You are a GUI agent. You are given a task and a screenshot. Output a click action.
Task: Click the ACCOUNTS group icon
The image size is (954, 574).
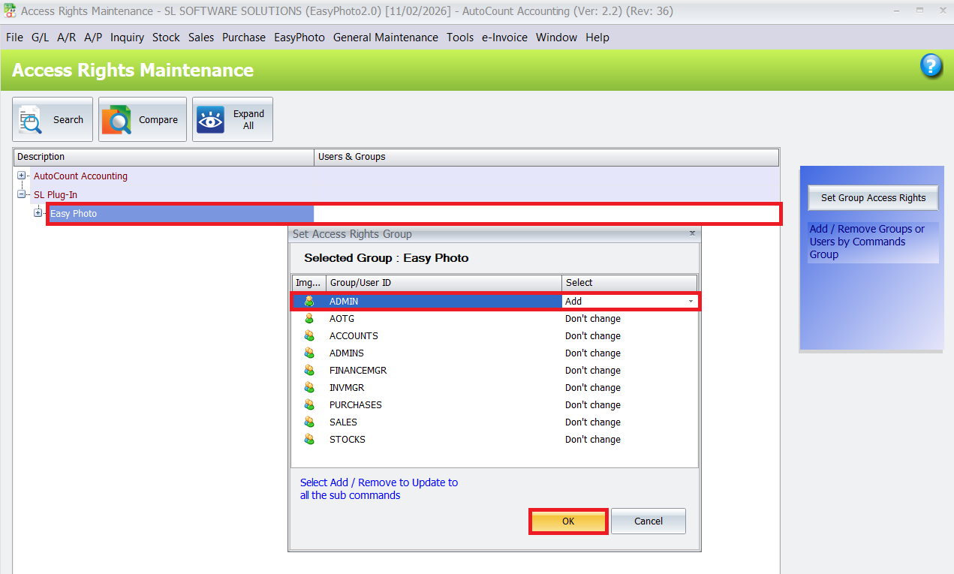309,335
